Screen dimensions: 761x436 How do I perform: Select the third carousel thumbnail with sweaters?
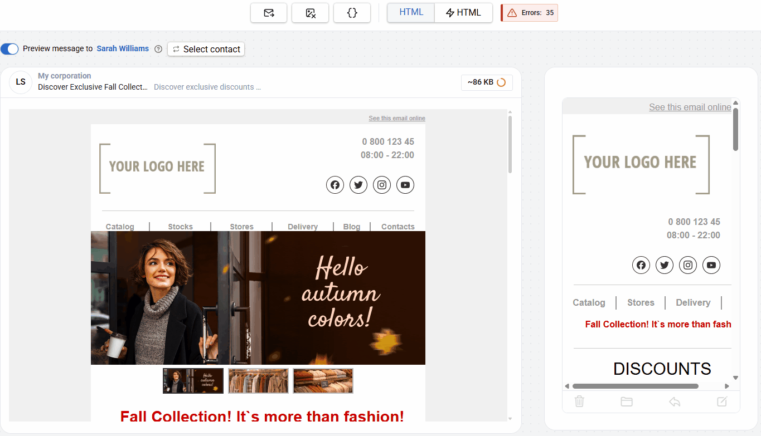coord(323,381)
